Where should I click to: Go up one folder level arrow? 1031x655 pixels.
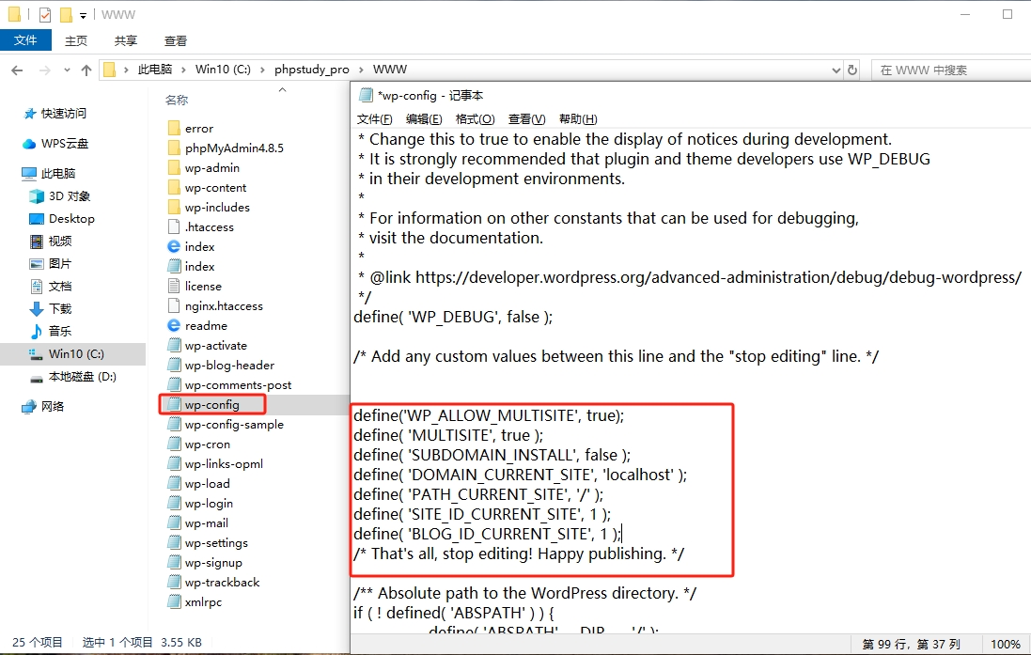86,70
